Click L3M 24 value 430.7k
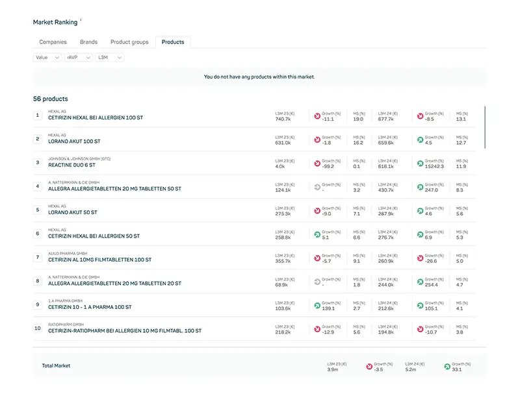The image size is (520, 405). pos(385,190)
